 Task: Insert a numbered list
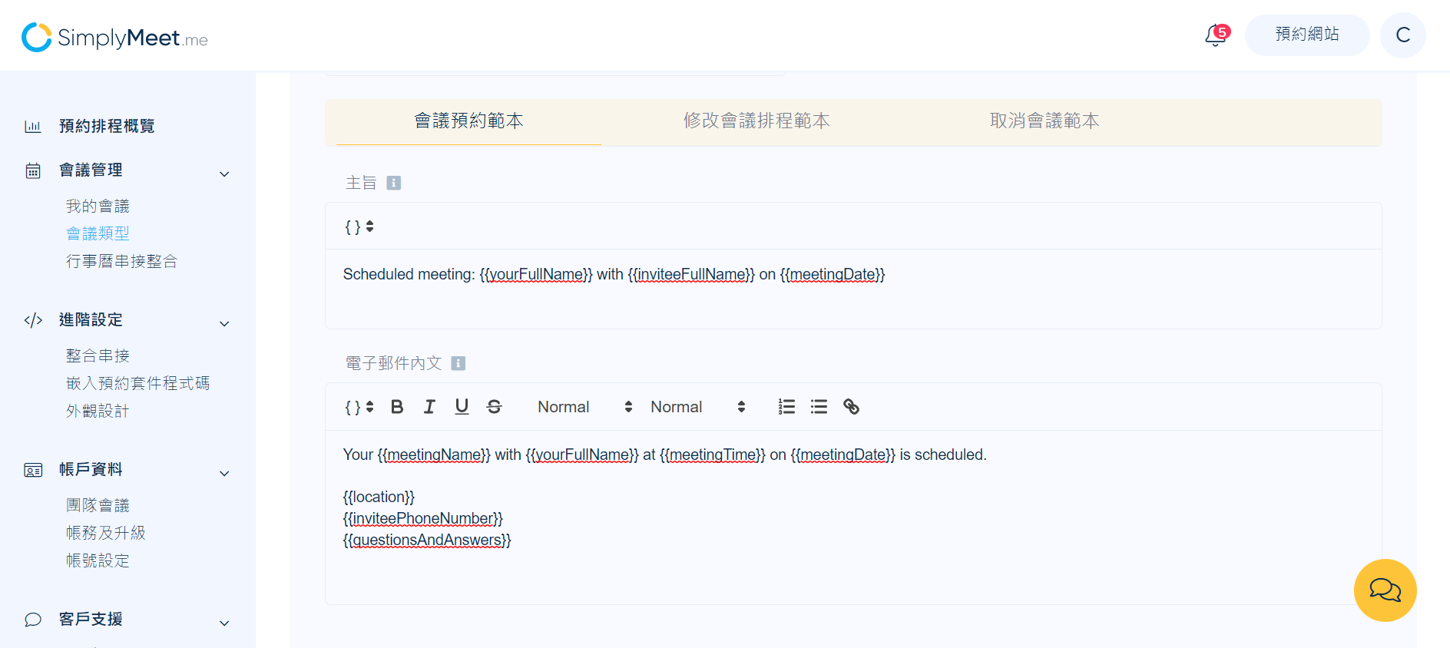click(786, 407)
